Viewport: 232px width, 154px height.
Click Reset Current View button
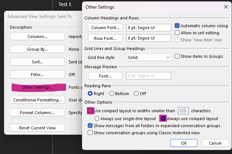click(37, 128)
